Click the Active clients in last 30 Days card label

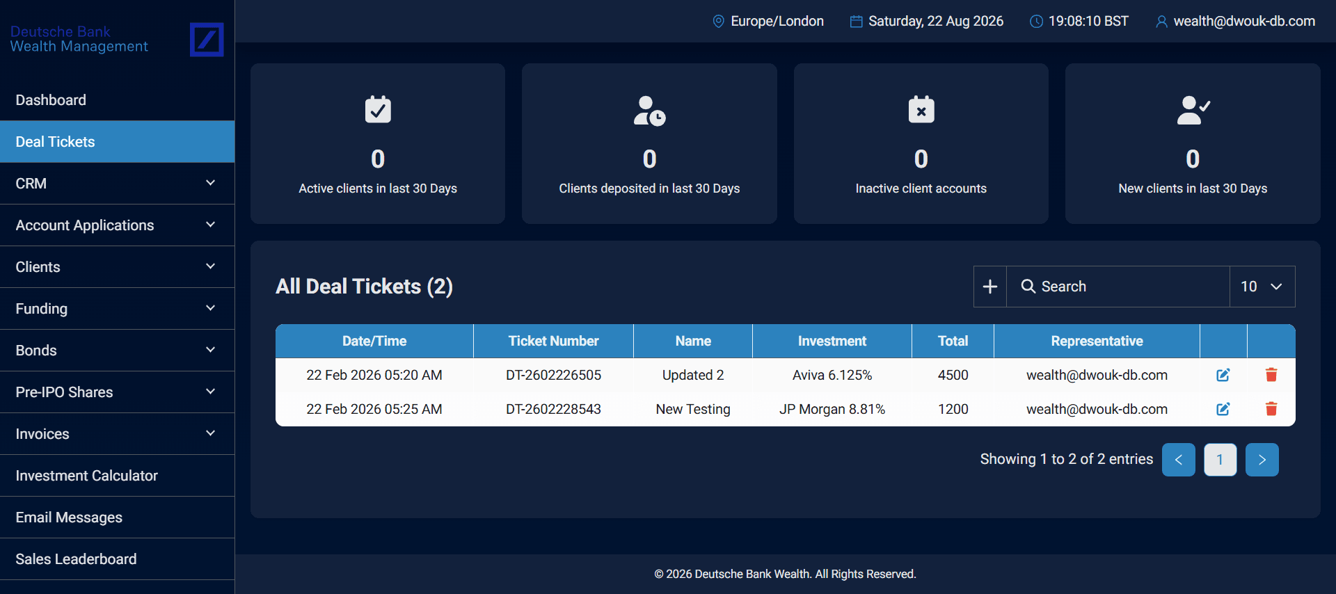tap(378, 188)
